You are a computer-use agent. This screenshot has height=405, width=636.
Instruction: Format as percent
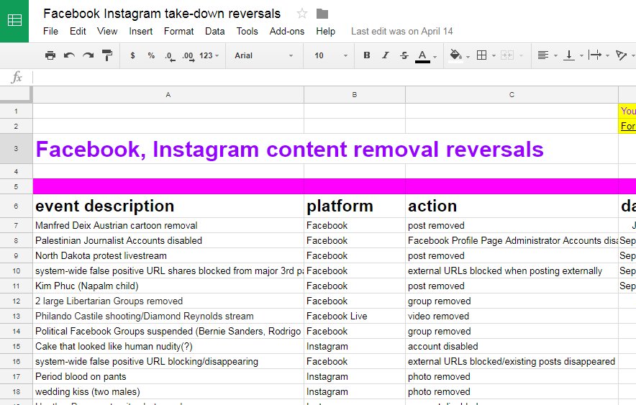[151, 55]
